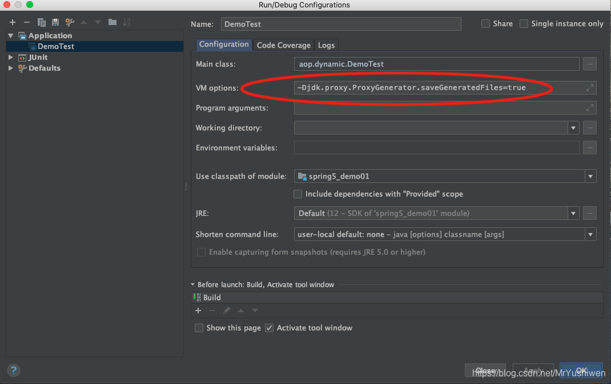The width and height of the screenshot is (611, 384).
Task: Click the Defaults wrench icon in tree
Action: coord(22,68)
